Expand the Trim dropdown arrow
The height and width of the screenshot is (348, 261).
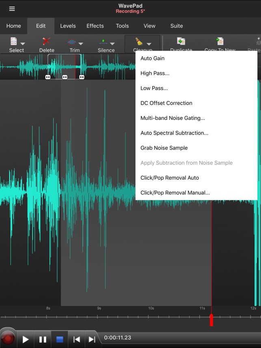(81, 44)
